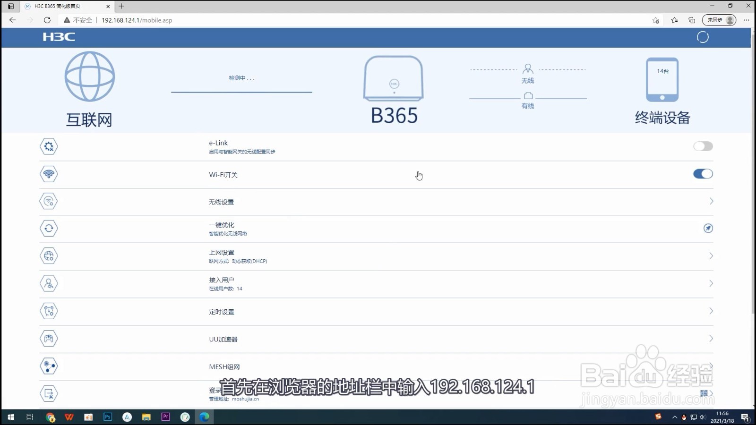Click the Internet globe icon
The image size is (756, 425).
(x=89, y=76)
